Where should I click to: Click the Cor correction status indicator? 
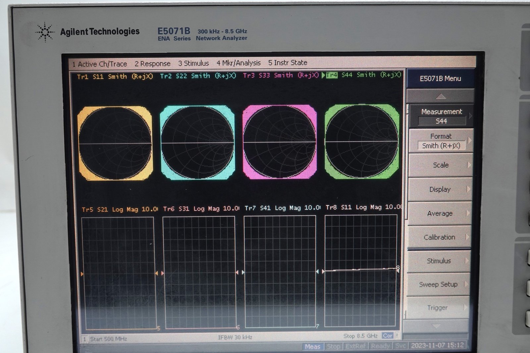click(x=387, y=335)
